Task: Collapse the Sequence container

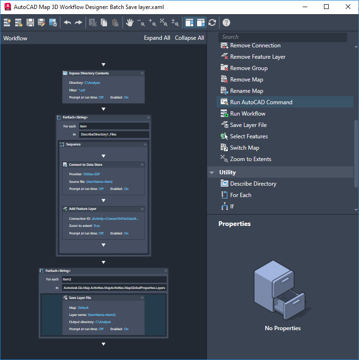Action: 145,144
